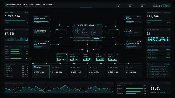
Task: Click the Operations Completed progress bar
Action: (x=158, y=20)
